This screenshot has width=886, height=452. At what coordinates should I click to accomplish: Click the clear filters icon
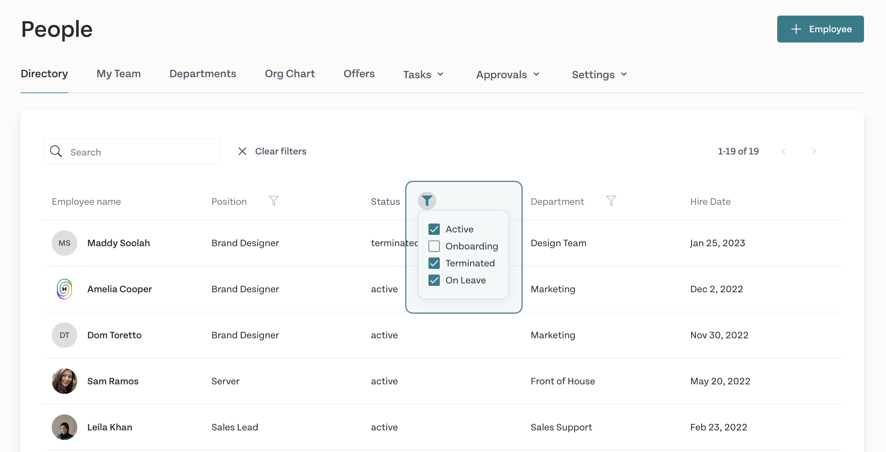[x=242, y=151]
